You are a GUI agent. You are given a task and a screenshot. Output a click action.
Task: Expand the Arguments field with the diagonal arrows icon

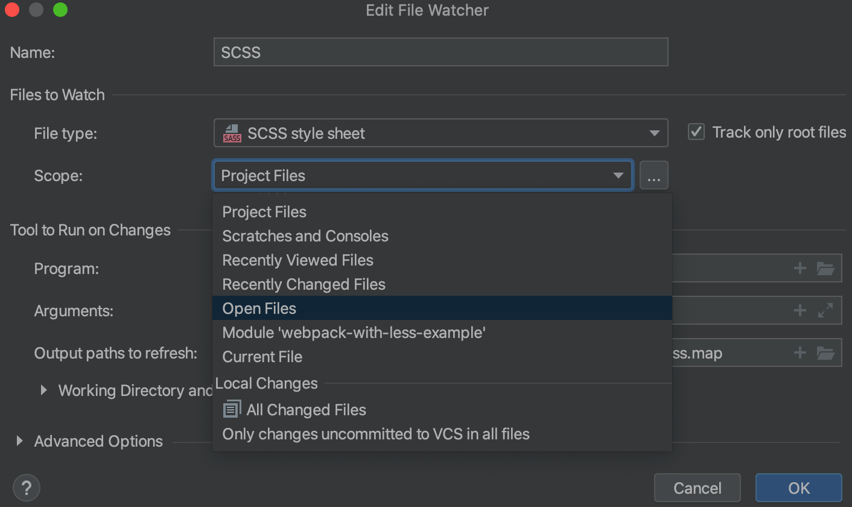click(x=827, y=310)
